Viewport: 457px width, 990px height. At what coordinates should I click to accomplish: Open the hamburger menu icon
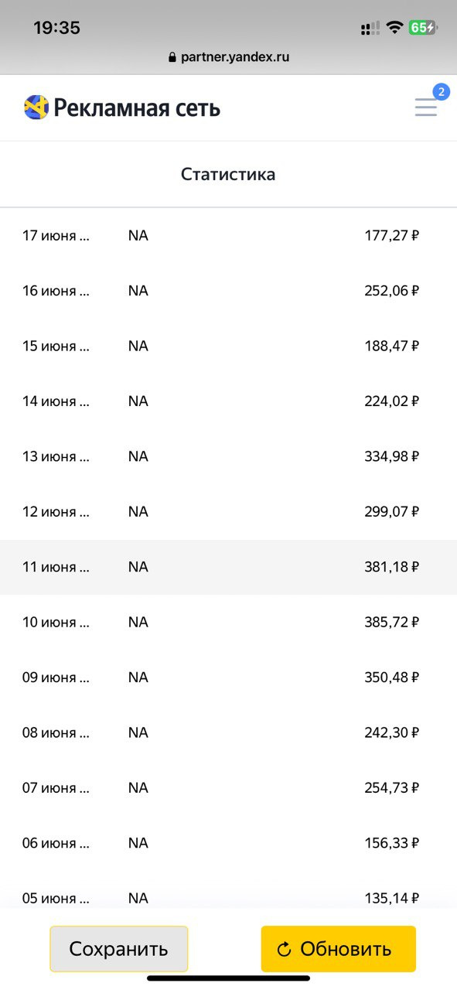tap(425, 108)
